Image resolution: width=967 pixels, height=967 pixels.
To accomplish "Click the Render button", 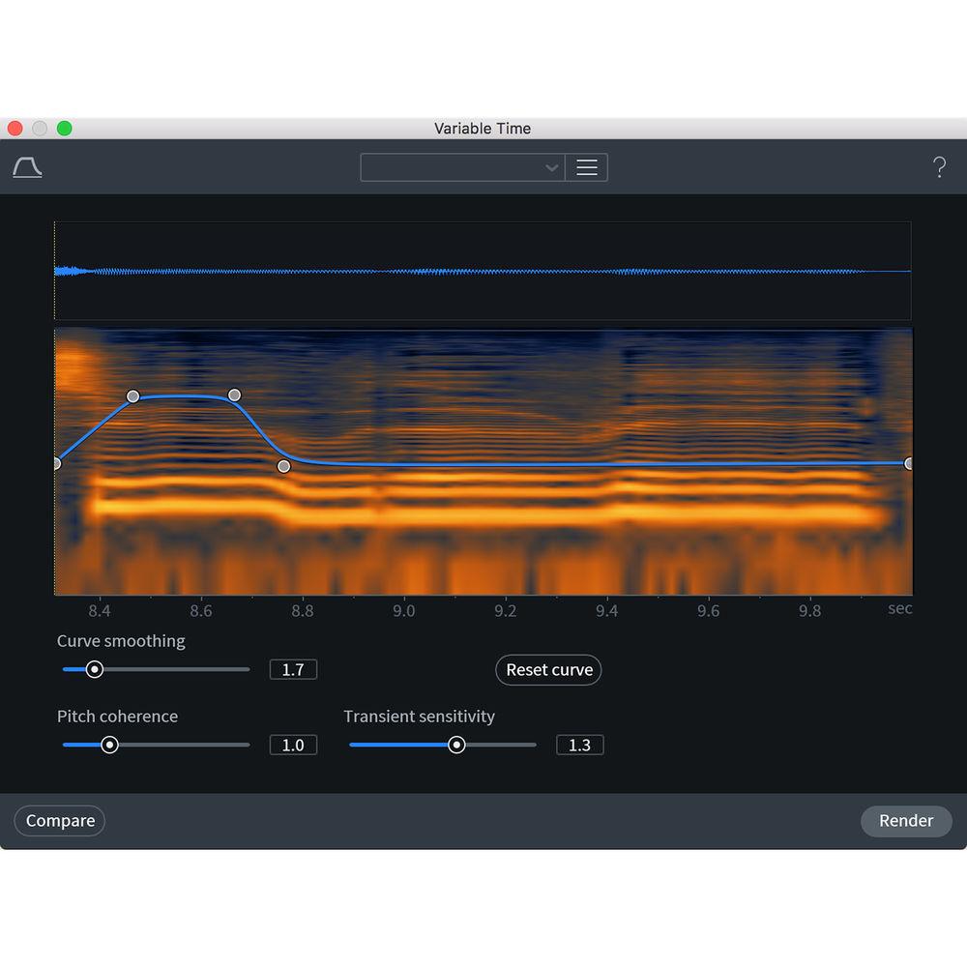I will [x=905, y=820].
